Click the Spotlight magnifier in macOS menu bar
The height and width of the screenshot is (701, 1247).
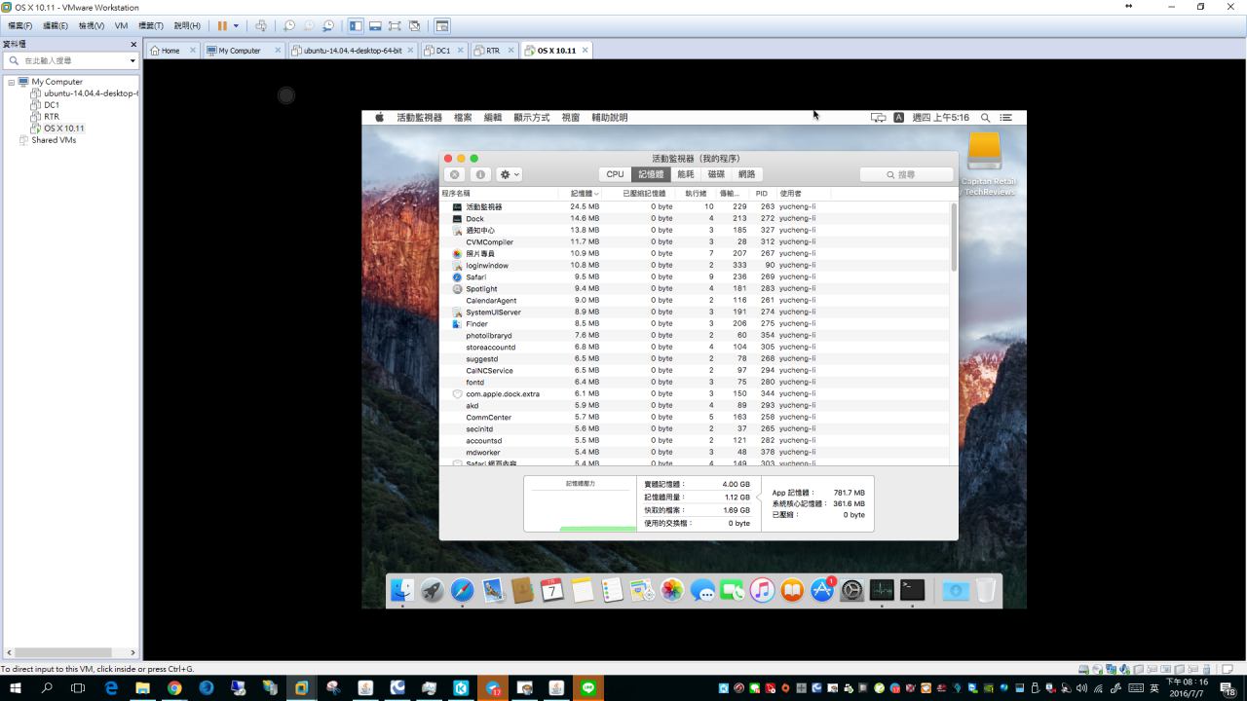tap(985, 118)
